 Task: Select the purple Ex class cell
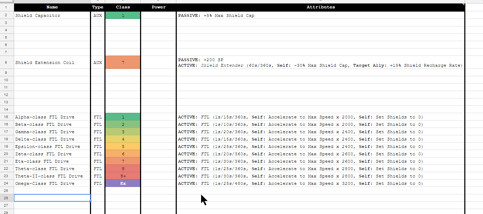123,183
